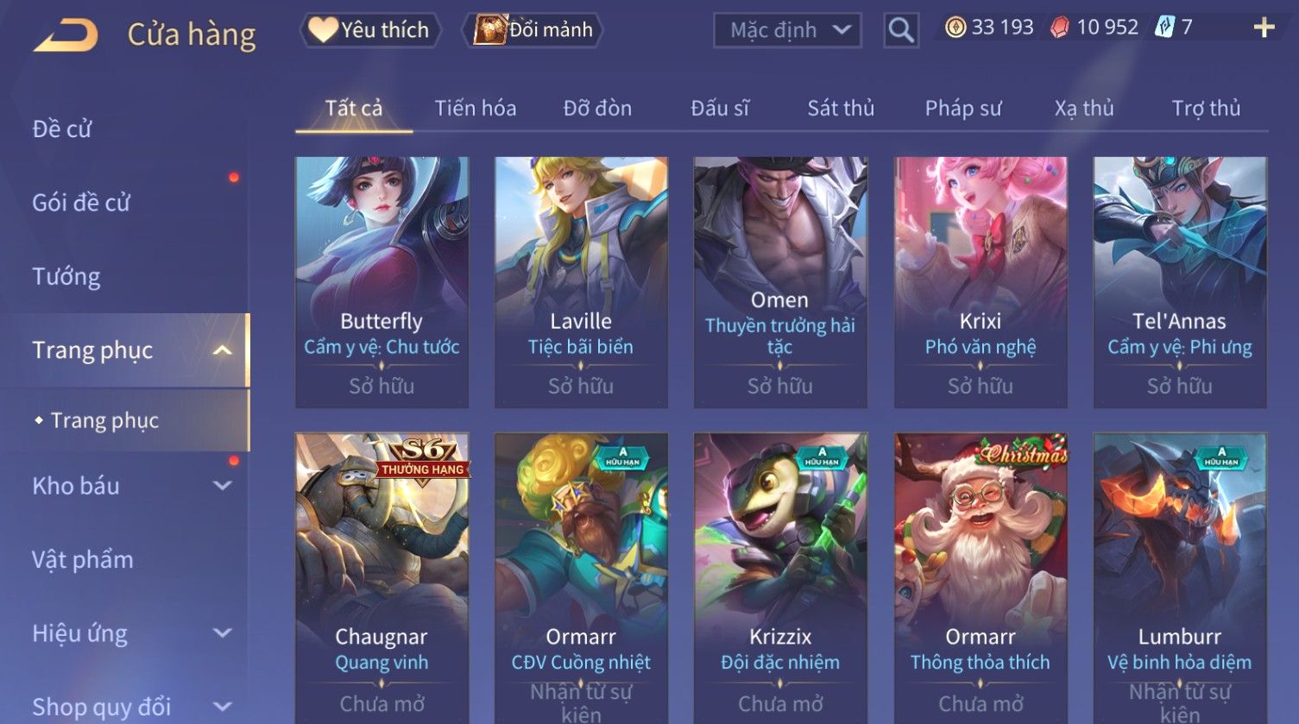Switch to the Tiến hóa tab

476,109
